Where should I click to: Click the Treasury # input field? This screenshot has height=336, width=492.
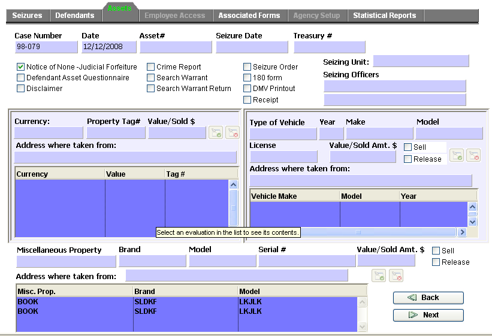(x=330, y=47)
